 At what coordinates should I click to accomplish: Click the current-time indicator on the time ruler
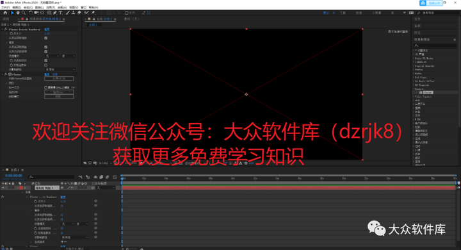pos(122,178)
